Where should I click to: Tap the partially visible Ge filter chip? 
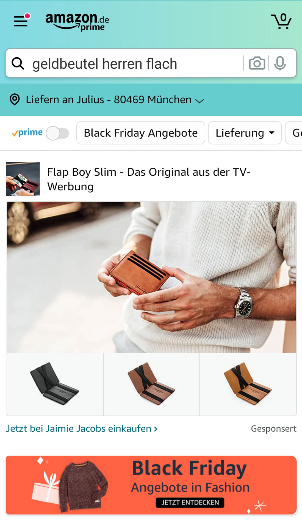tap(294, 133)
